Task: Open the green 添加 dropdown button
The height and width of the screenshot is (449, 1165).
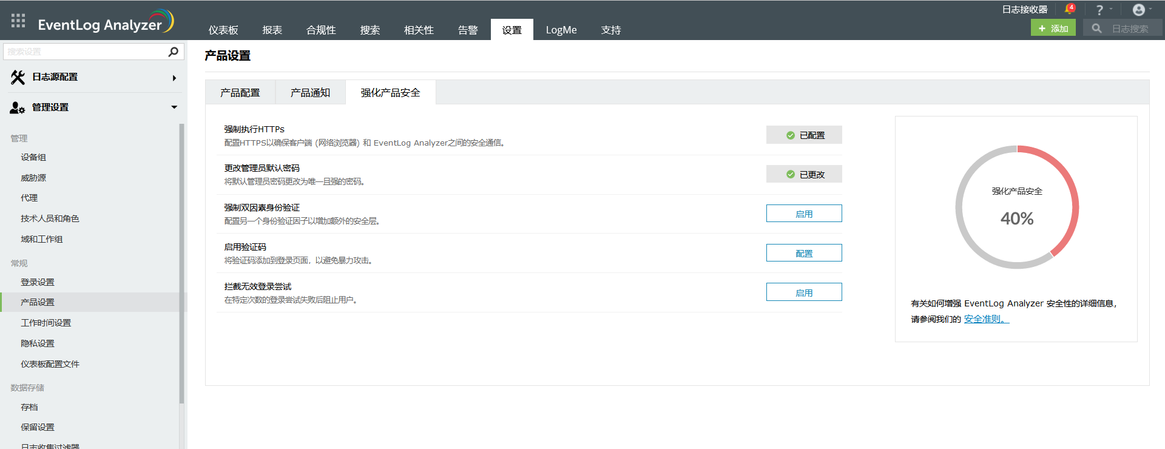Action: [x=1053, y=29]
